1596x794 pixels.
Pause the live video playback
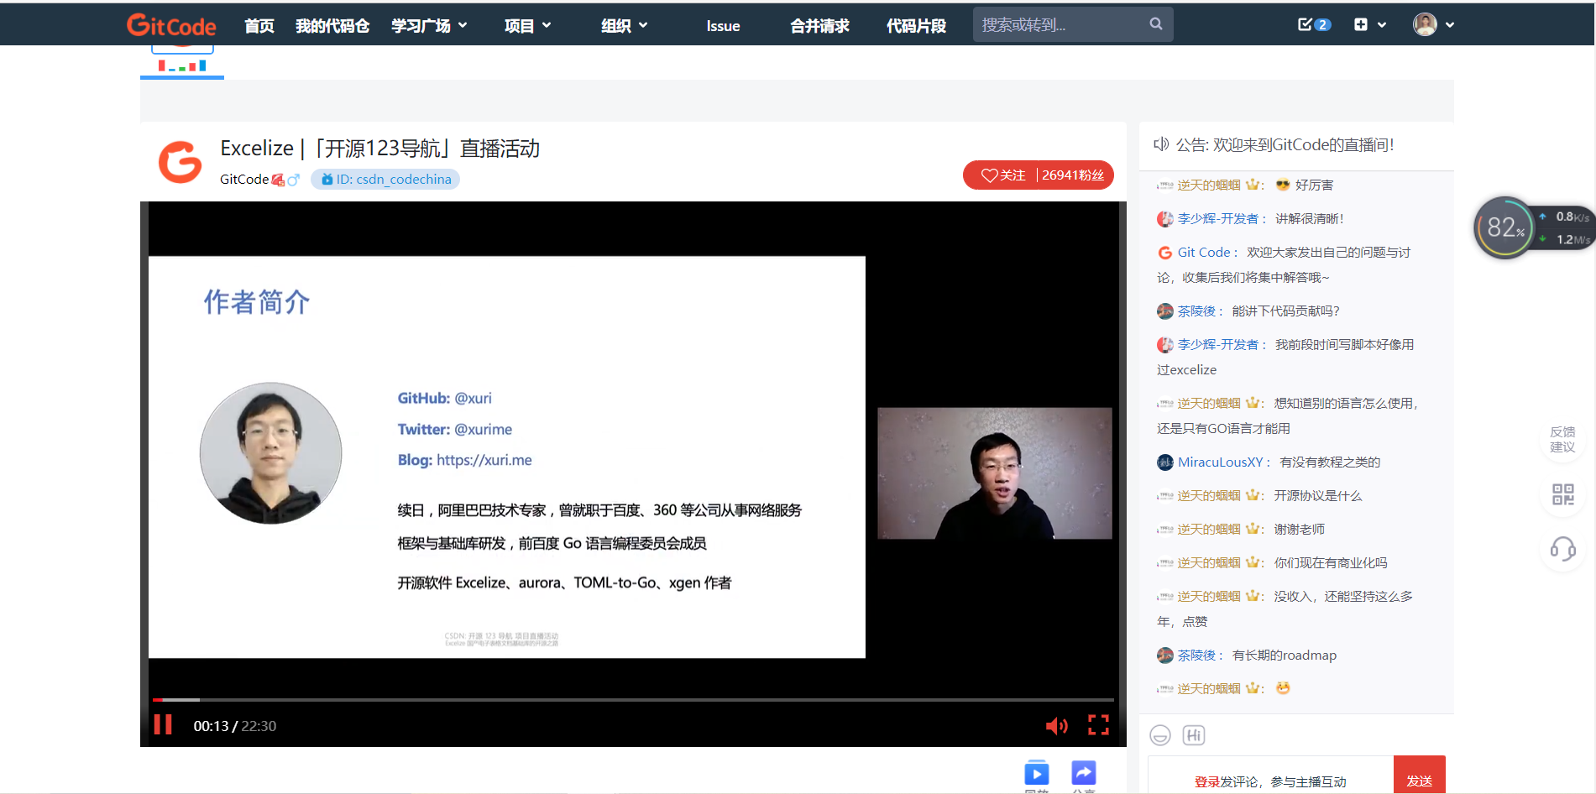pyautogui.click(x=163, y=725)
